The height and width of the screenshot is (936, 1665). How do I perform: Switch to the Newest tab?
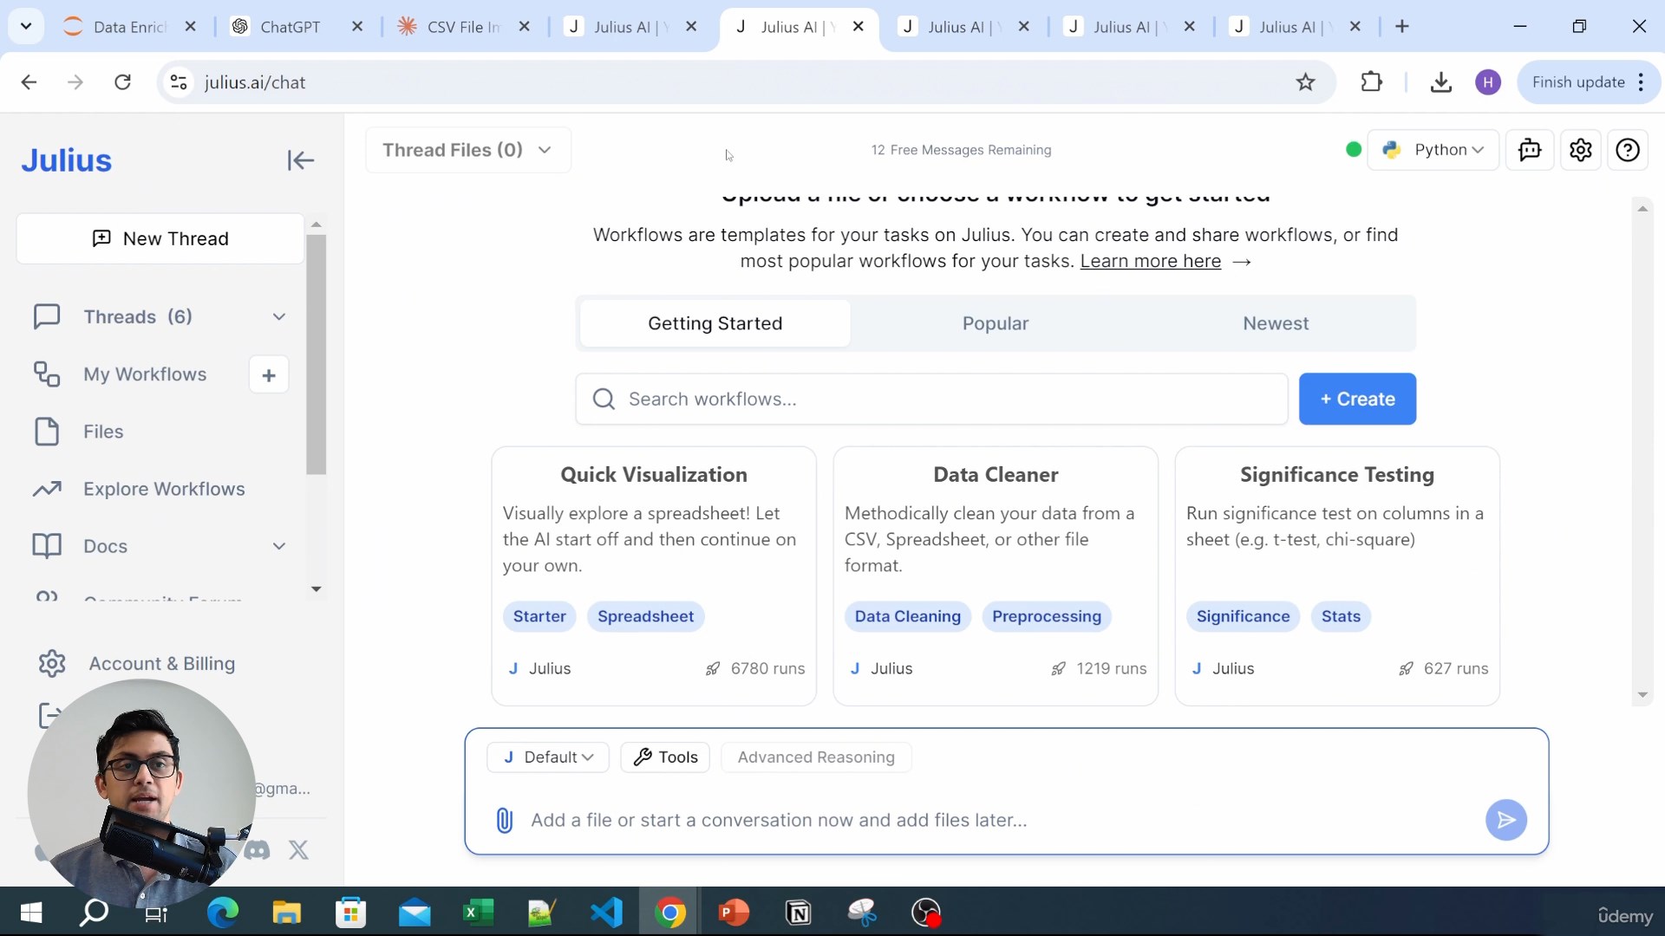(x=1275, y=323)
